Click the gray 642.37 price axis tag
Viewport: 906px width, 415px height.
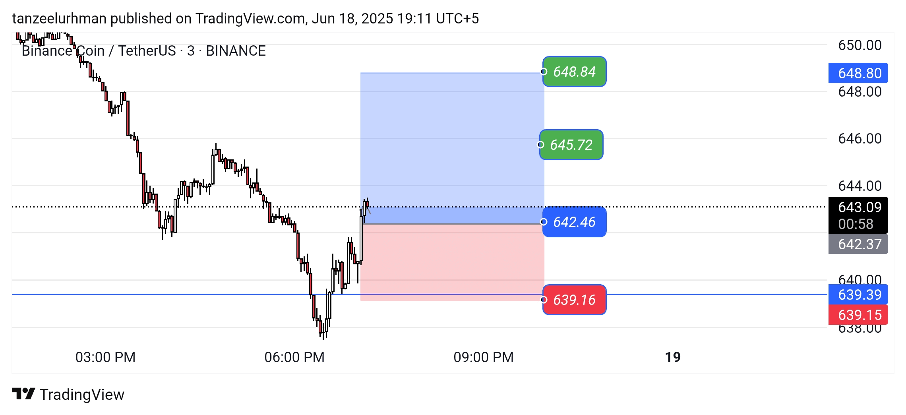coord(858,244)
